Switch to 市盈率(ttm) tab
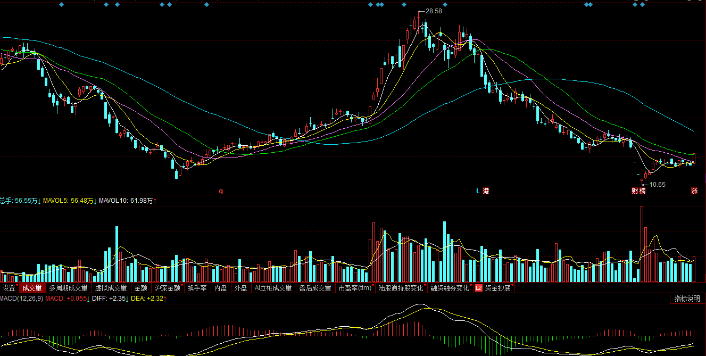Screen dimensions: 706x356 355,288
